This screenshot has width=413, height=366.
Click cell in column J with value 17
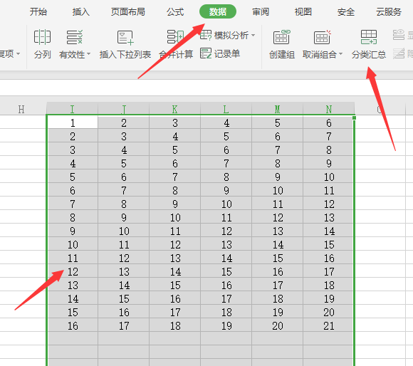point(123,325)
